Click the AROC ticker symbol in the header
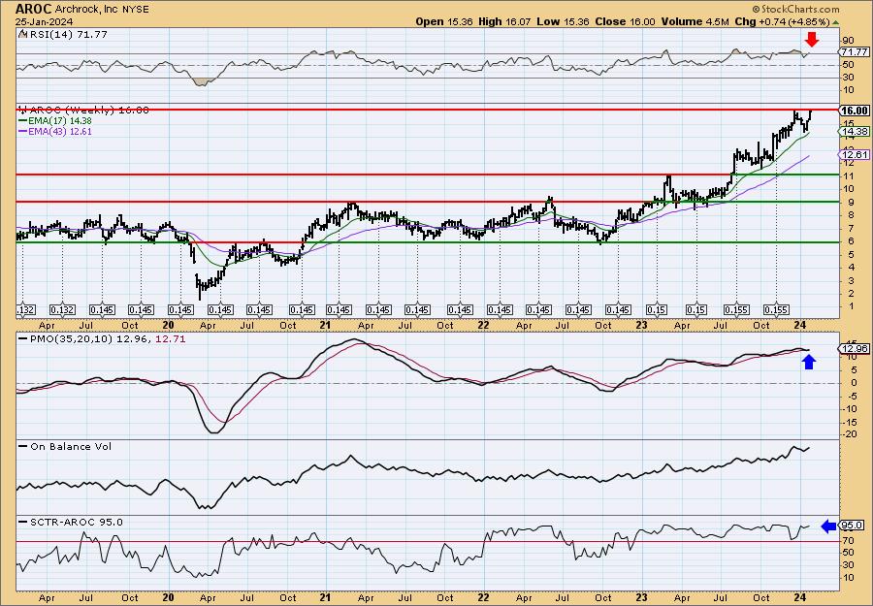Image resolution: width=873 pixels, height=606 pixels. pos(33,9)
